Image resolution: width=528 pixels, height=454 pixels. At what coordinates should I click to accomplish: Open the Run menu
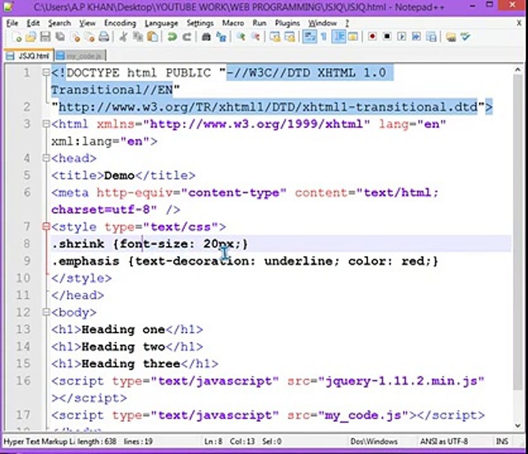tap(260, 23)
